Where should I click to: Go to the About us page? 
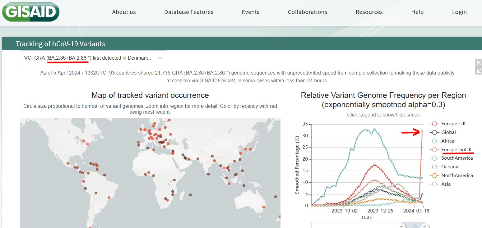124,12
